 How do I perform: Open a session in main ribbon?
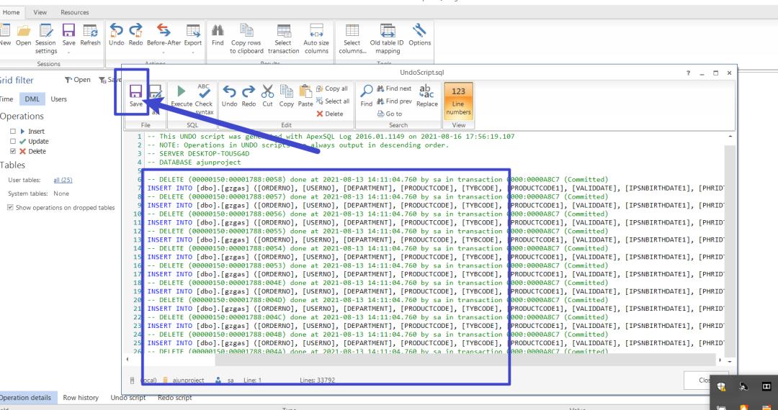click(23, 36)
